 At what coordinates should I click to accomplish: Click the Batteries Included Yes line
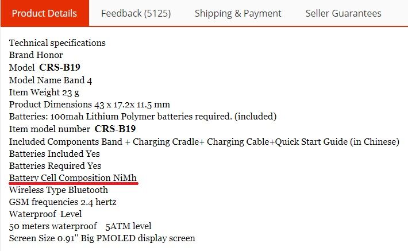tap(55, 154)
